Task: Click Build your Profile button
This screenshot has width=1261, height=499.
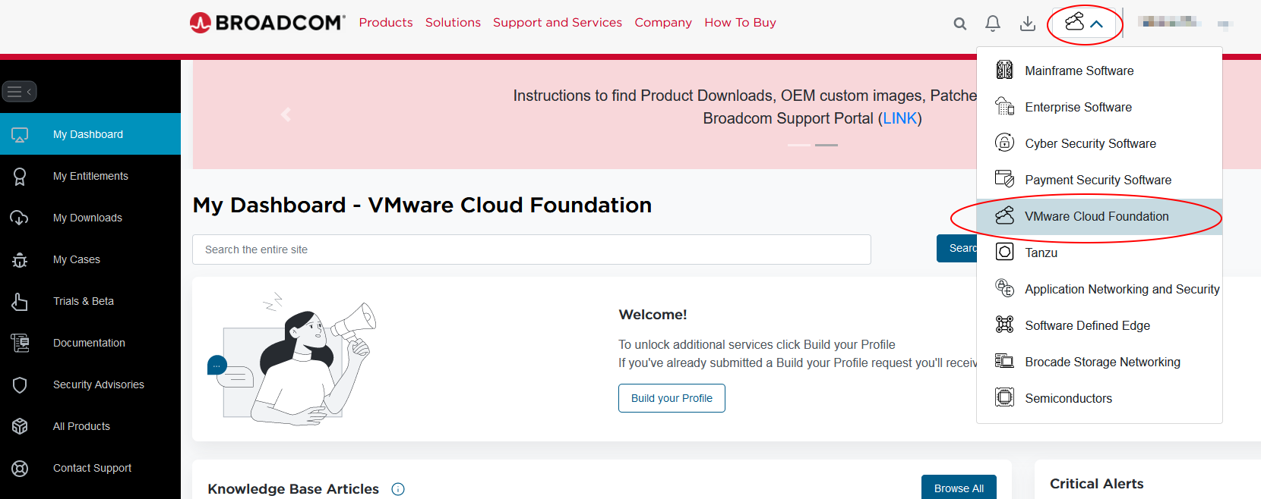Action: pyautogui.click(x=672, y=398)
